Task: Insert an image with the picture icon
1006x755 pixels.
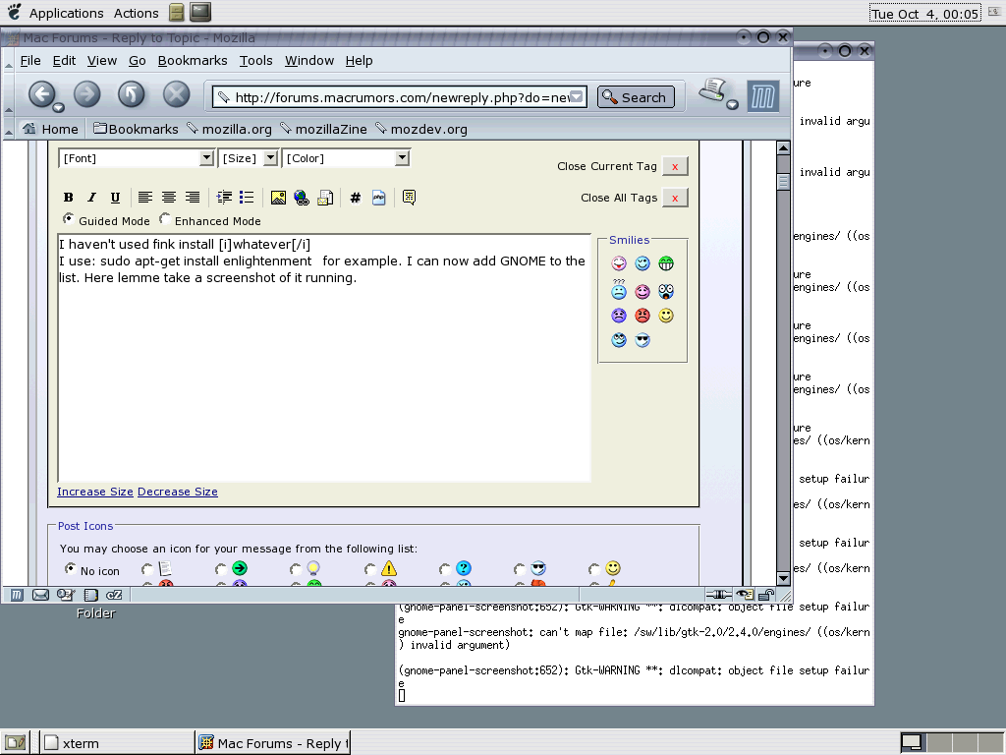Action: coord(278,198)
